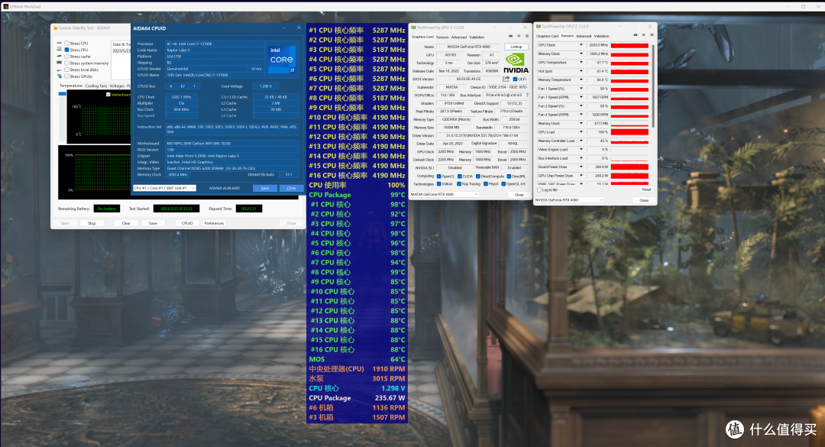Viewport: 825px width, 447px height.
Task: Enable Stress cache checkbox
Action: point(66,57)
